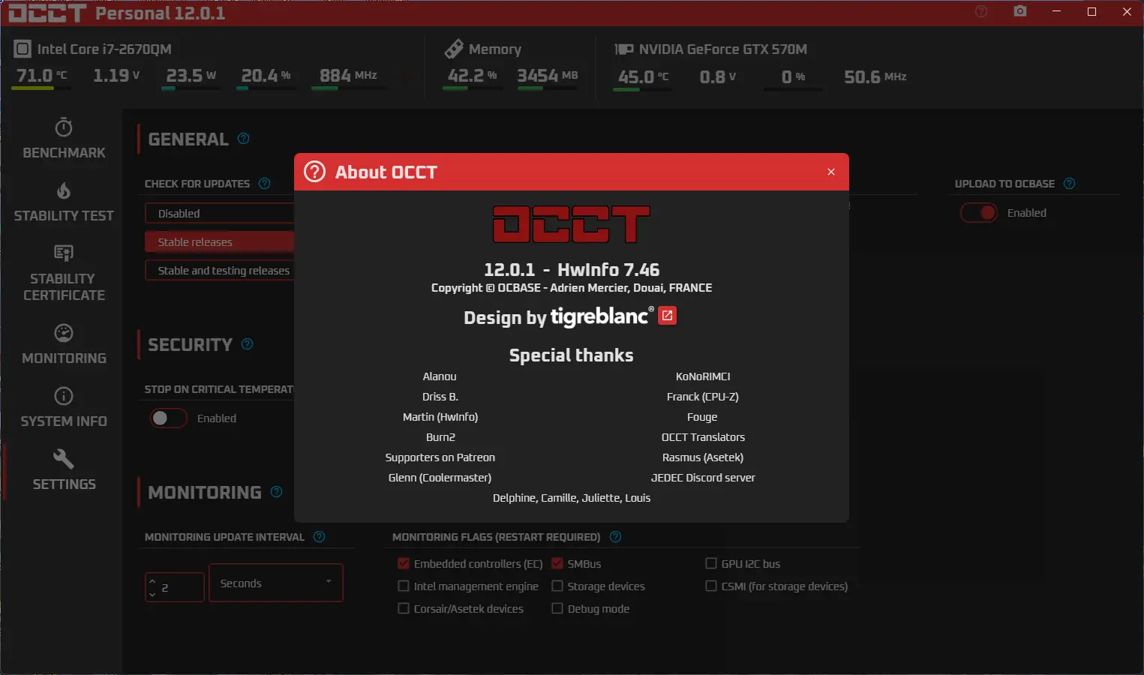This screenshot has width=1144, height=675.
Task: Click the About OCCT question mark icon
Action: coord(314,172)
